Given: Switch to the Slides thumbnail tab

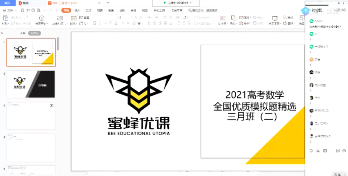Looking at the screenshot, I should [35, 33].
